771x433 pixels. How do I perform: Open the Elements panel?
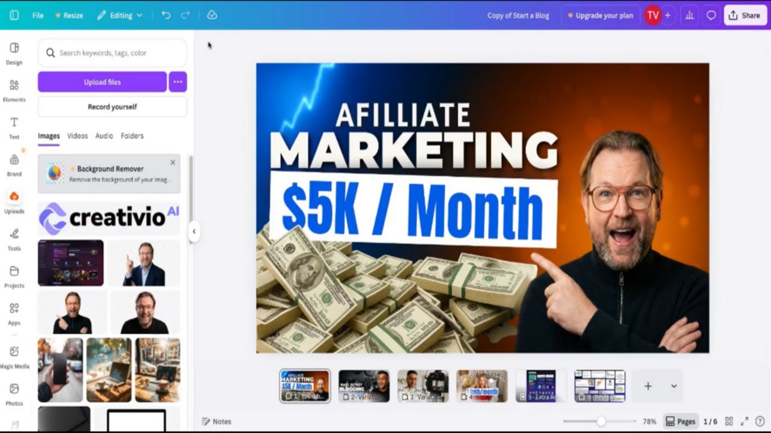(14, 91)
